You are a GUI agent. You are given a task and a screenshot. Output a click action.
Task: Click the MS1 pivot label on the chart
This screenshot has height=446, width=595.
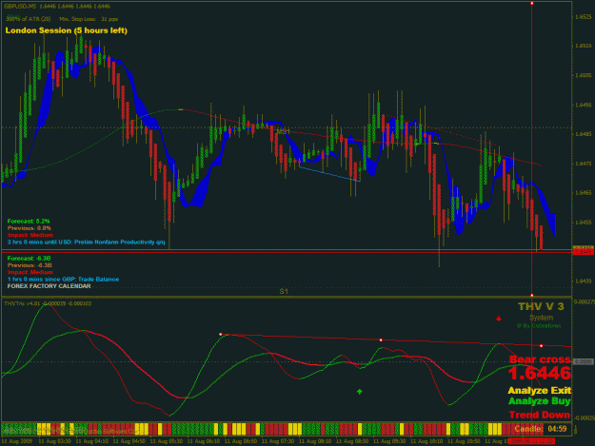pyautogui.click(x=283, y=131)
